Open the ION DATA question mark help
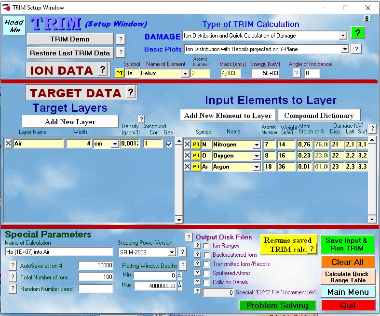Viewport: 380px width, 316px height. pos(103,70)
